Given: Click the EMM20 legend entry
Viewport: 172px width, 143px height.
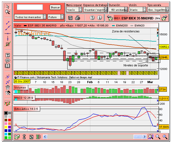Looking at the screenshot, I should (x=138, y=26).
